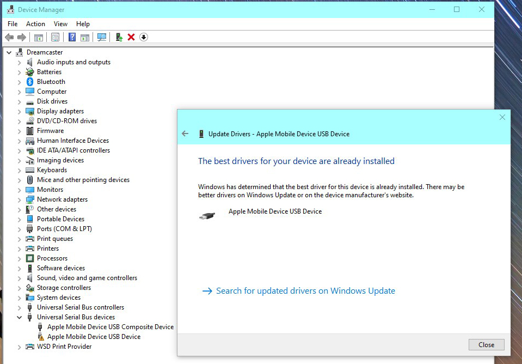
Task: Expand the Display adapters category
Action: click(x=20, y=111)
